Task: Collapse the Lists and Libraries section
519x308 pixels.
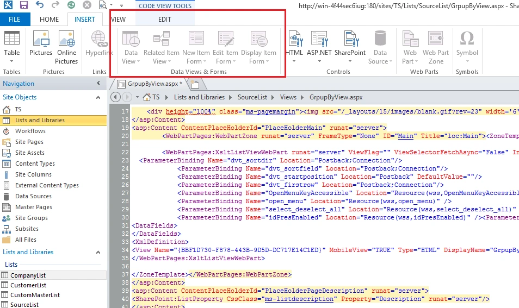Action: [98, 252]
